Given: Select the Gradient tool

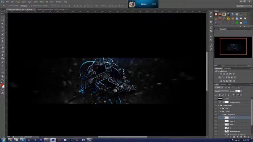Looking at the screenshot, I should [2, 52].
